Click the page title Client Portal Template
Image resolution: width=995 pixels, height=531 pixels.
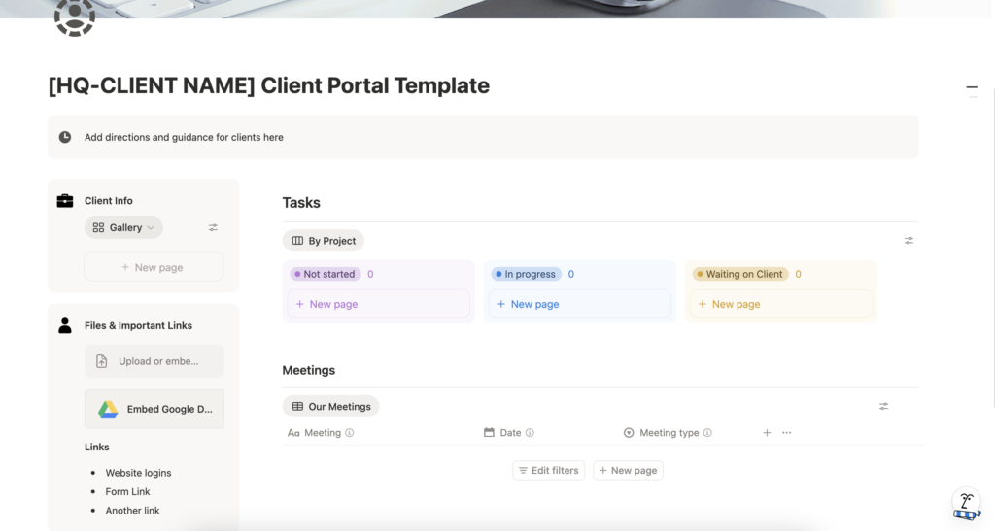coord(269,85)
